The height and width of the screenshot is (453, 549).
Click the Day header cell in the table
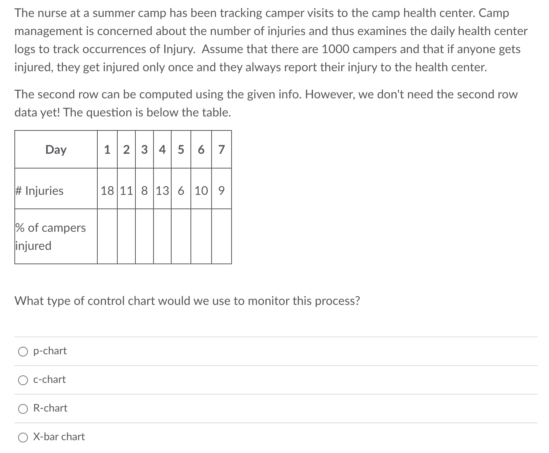(55, 150)
